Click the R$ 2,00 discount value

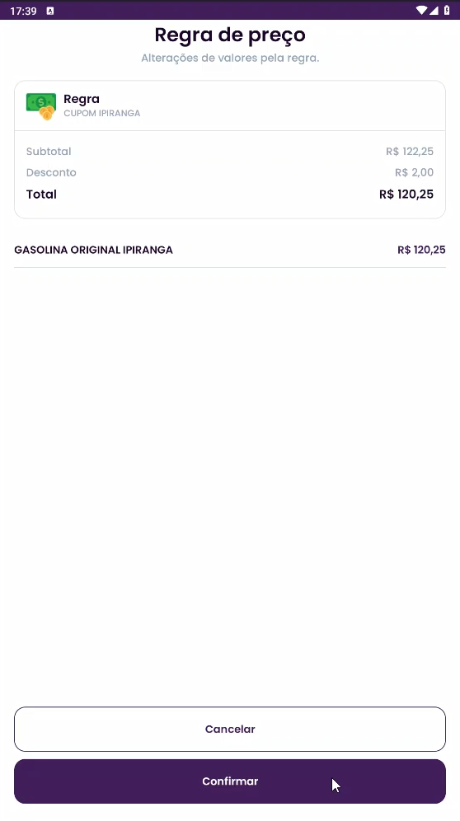click(x=415, y=172)
